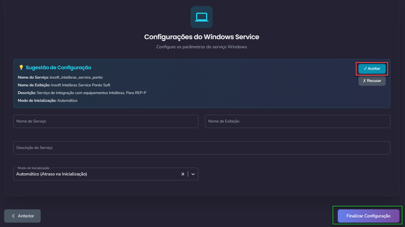Select the Descrição do Serviço text field
The image size is (405, 227).
(x=201, y=148)
